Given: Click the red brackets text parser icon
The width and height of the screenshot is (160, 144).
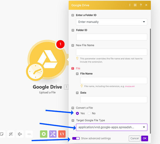Looking at the screenshot, I should 62,134.
